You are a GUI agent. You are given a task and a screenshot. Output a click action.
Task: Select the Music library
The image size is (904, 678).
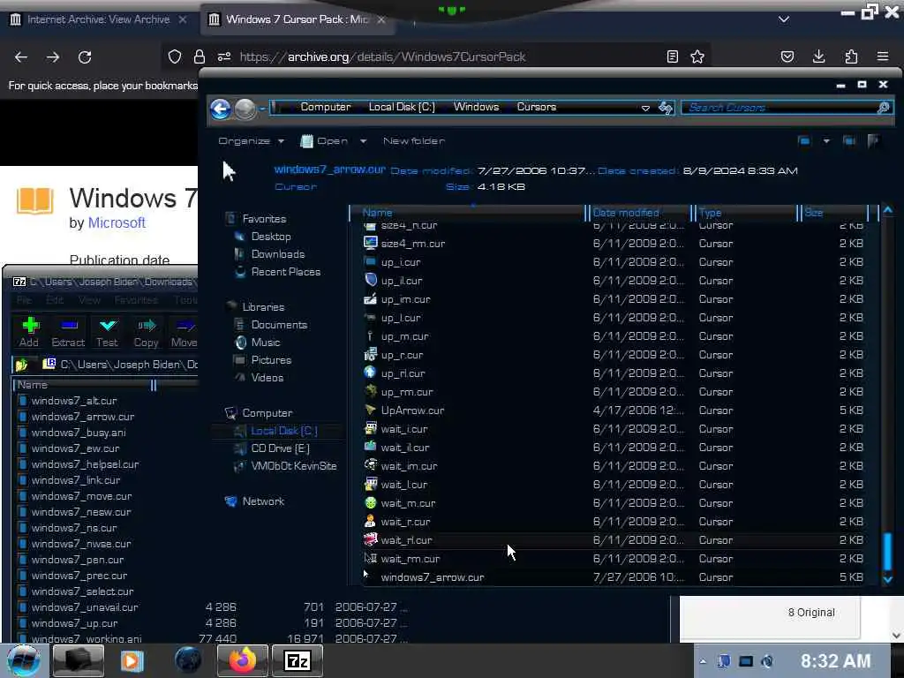coord(265,343)
